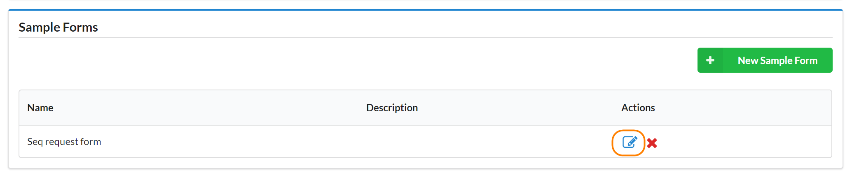Open the pencil edit icon in Actions
This screenshot has width=852, height=177.
pos(629,143)
